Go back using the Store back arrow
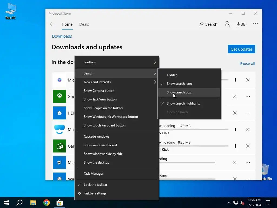The image size is (277, 208). 52,24
